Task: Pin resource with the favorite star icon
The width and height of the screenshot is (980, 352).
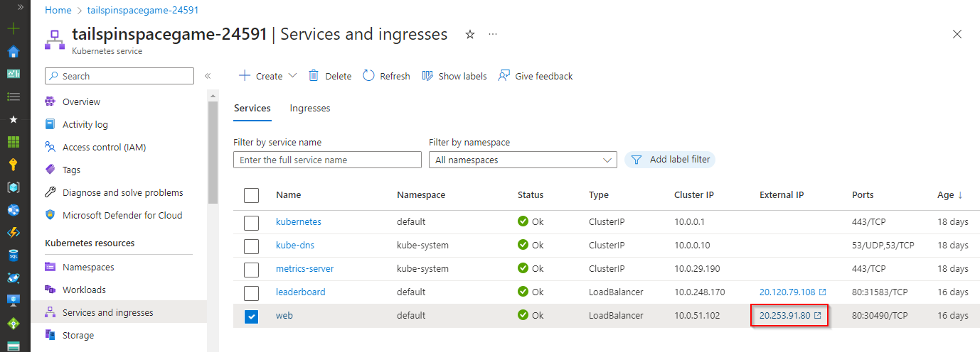Action: [x=470, y=34]
